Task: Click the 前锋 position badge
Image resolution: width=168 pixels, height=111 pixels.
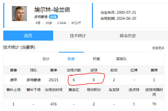Action: click(x=53, y=17)
